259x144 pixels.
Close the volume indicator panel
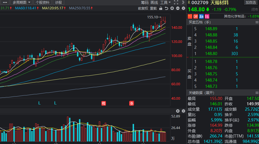tap(178, 111)
